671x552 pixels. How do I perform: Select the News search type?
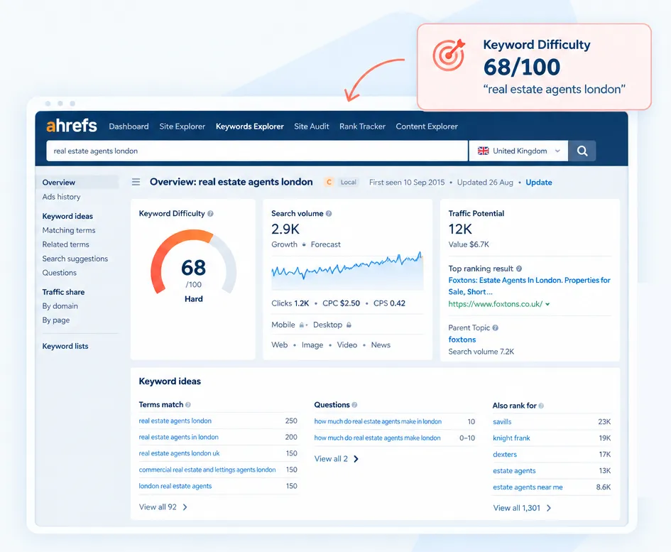[x=381, y=345]
